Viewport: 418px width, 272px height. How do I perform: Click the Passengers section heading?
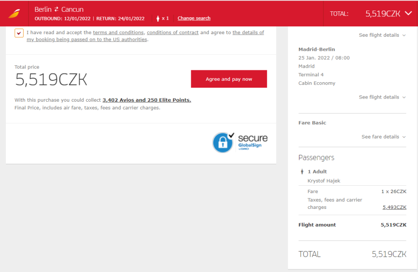click(x=316, y=158)
